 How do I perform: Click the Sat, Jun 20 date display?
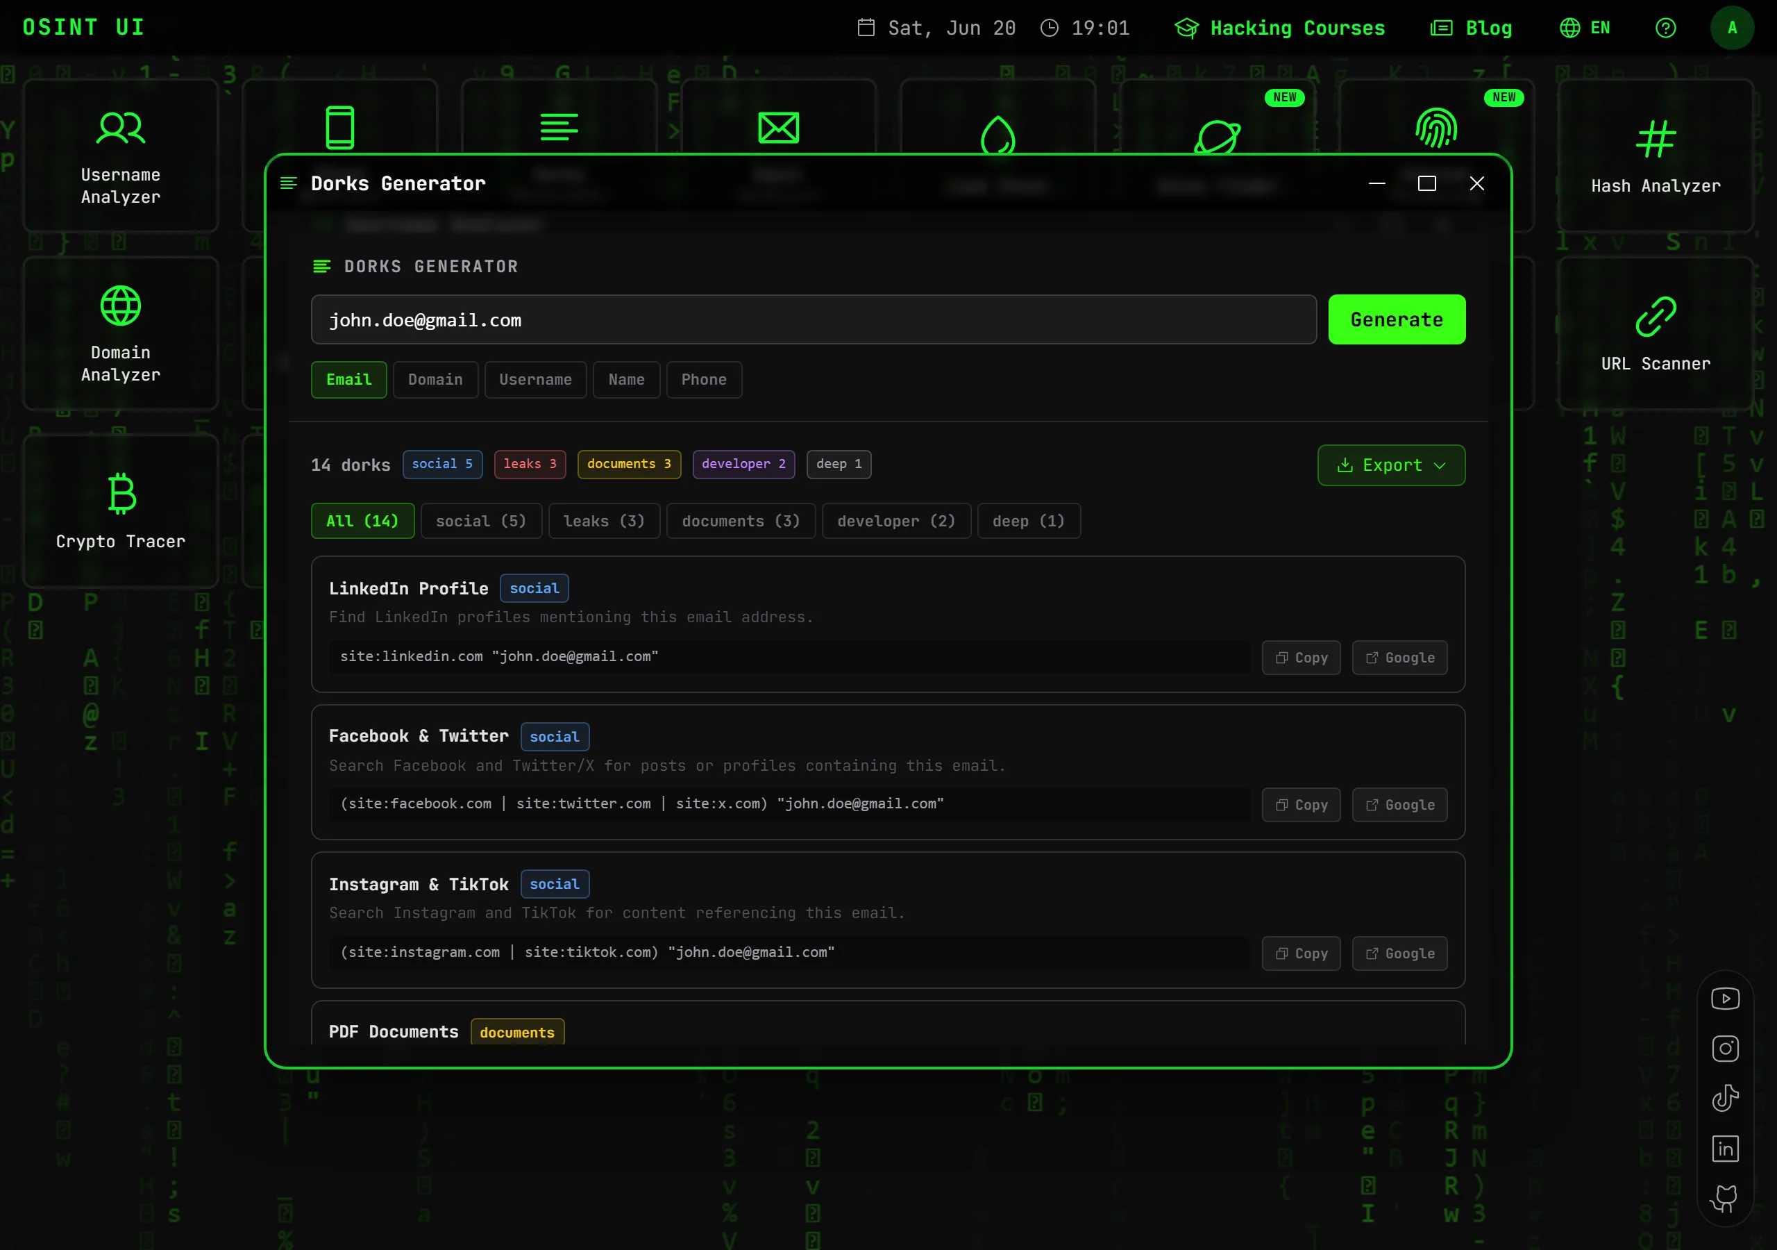pyautogui.click(x=936, y=28)
